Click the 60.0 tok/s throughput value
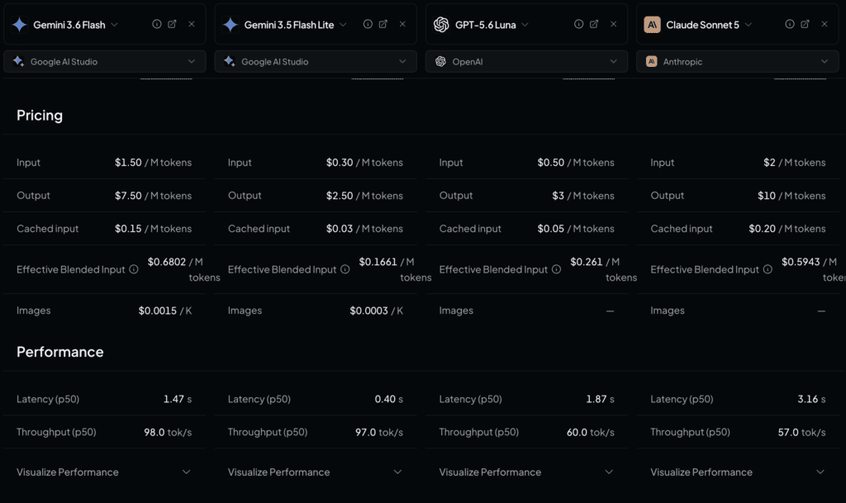The image size is (846, 503). (x=590, y=432)
